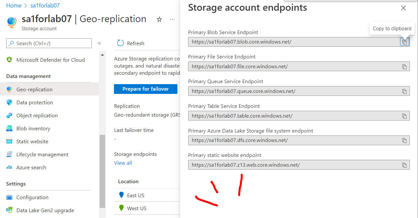Open Data protection in sidebar
The width and height of the screenshot is (418, 218).
(35, 102)
